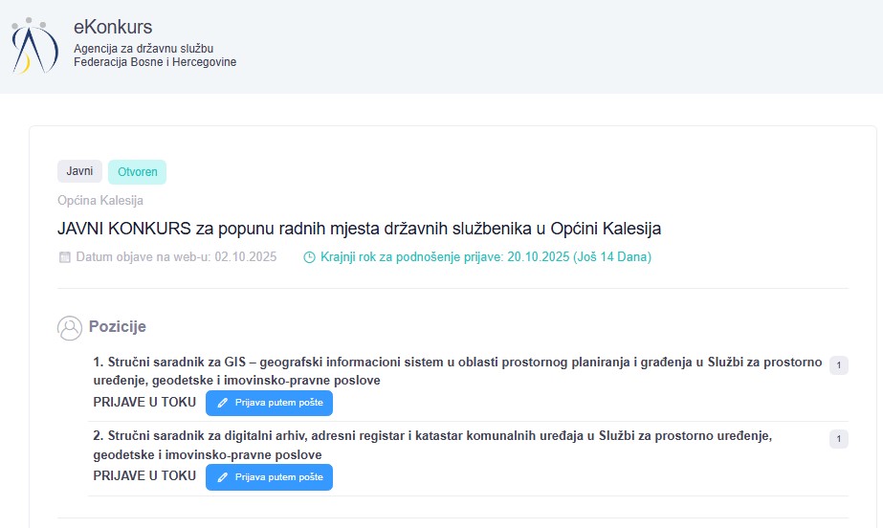Click the count badge on digitalni arhiv position
Screen dimensions: 883x528
coord(838,439)
